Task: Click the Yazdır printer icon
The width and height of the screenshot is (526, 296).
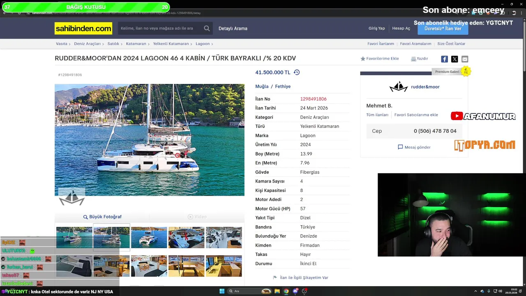Action: (413, 59)
